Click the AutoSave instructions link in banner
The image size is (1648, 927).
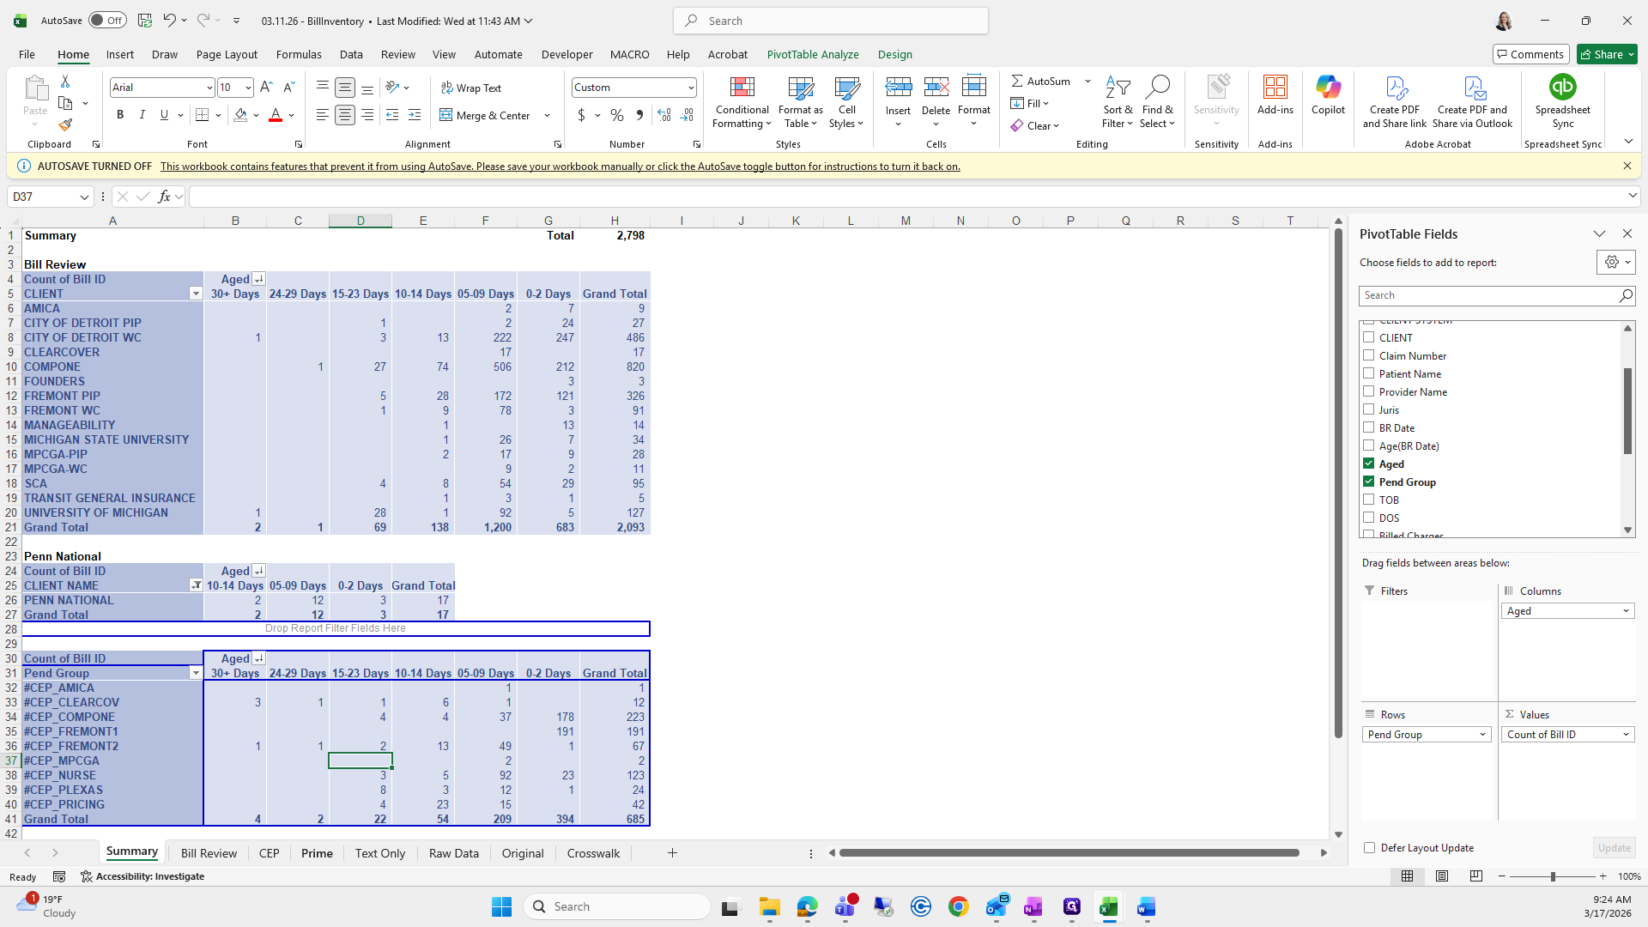(x=560, y=167)
